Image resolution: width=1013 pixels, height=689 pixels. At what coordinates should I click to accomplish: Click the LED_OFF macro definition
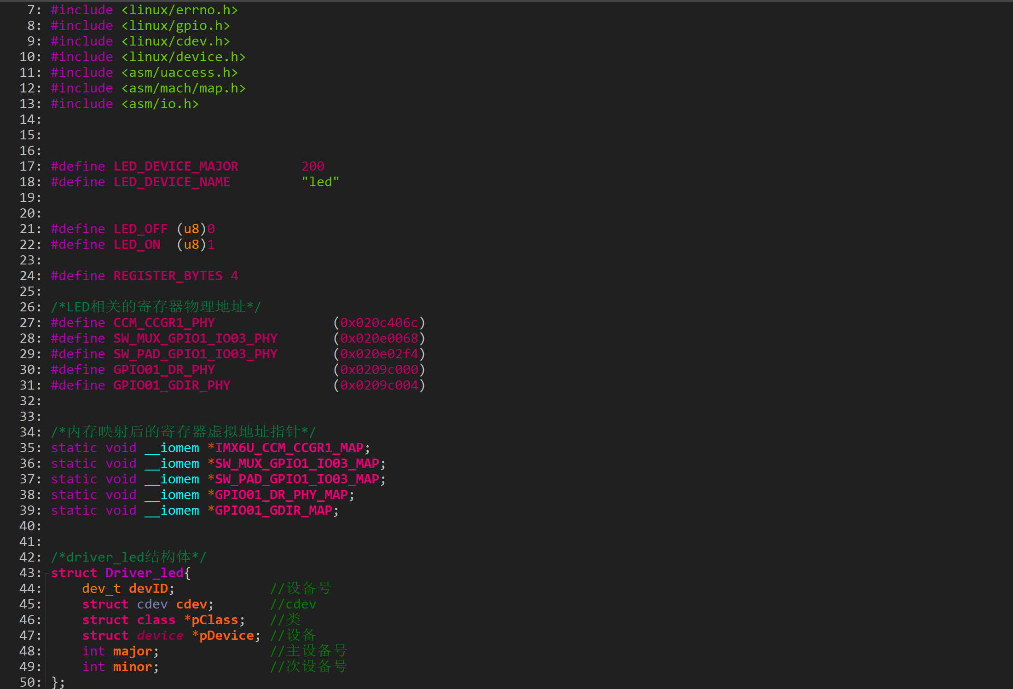click(x=140, y=229)
